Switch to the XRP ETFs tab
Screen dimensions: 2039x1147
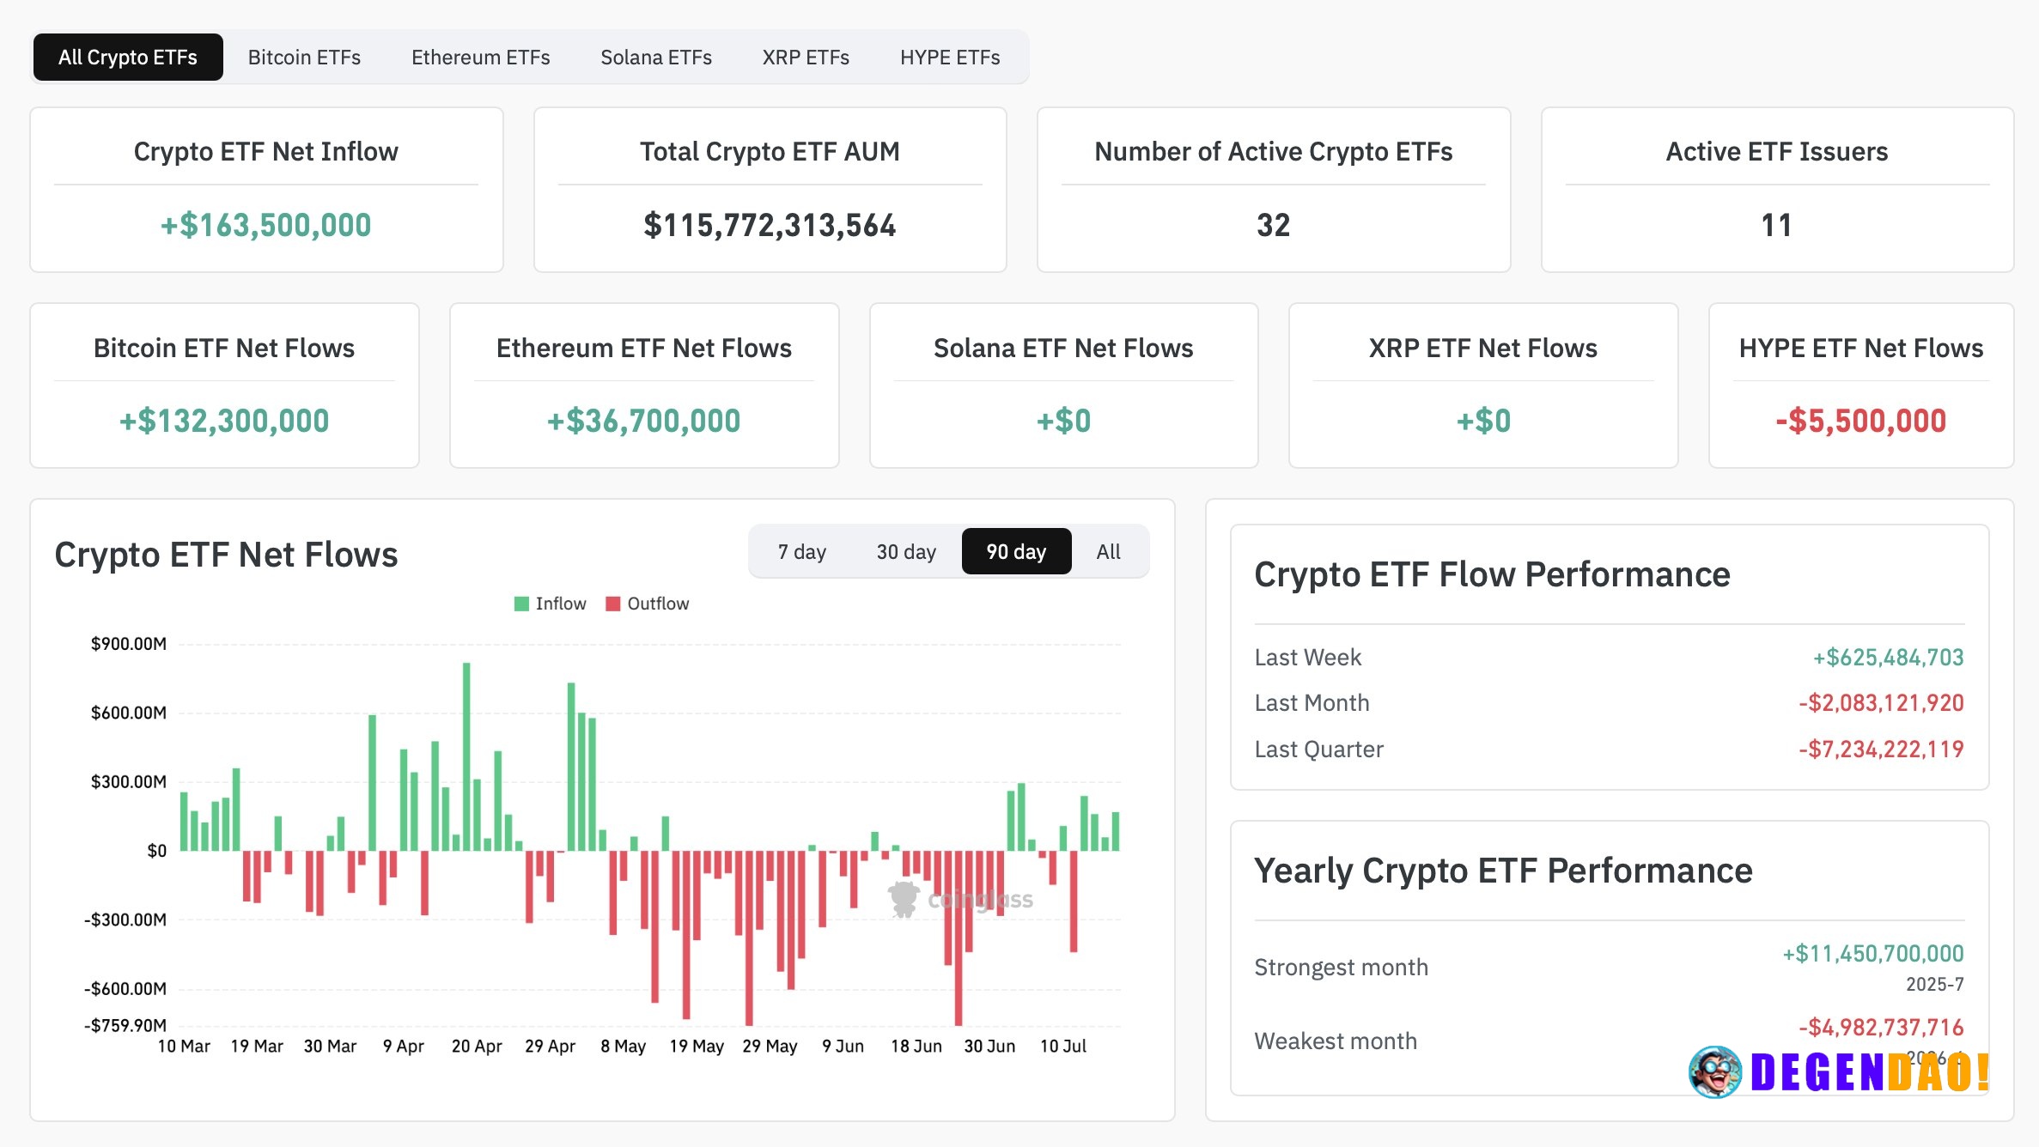coord(806,58)
